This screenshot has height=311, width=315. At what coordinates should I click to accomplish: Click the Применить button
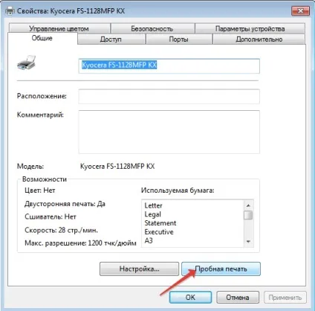[285, 297]
